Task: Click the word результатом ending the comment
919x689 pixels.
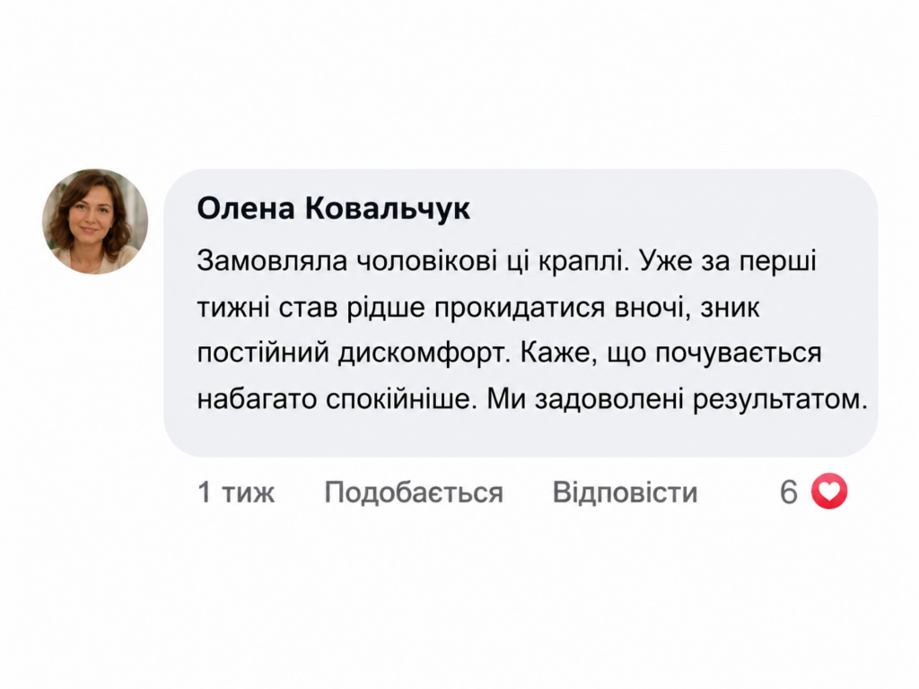Action: [x=780, y=401]
